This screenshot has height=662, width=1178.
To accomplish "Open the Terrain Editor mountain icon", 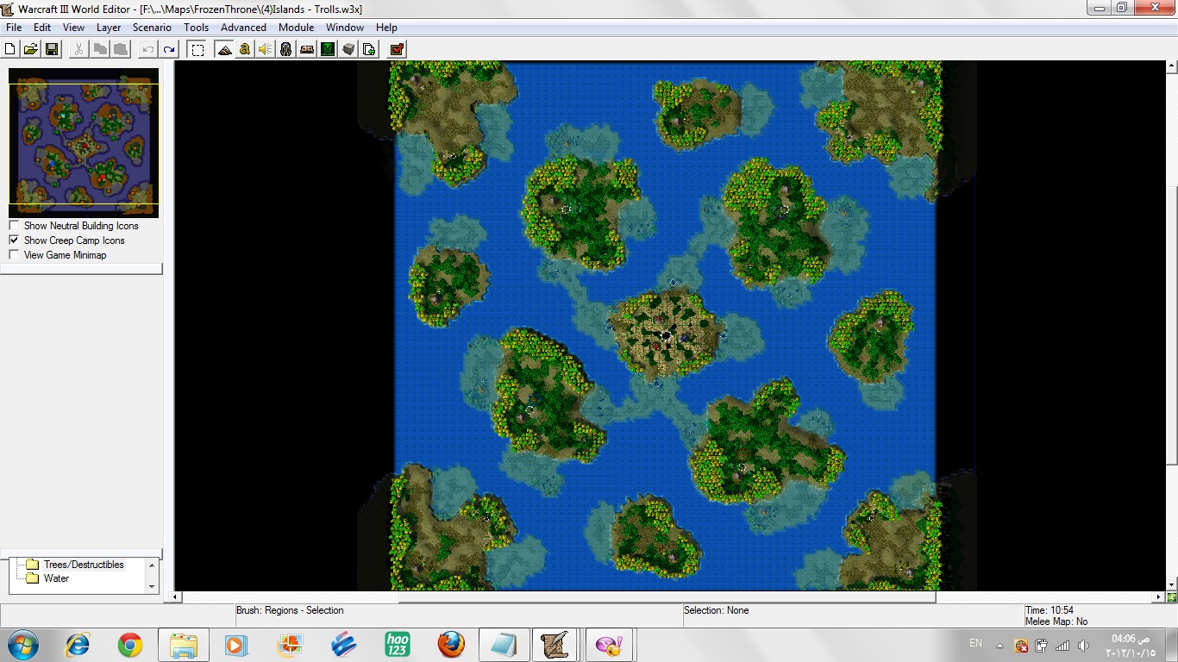I will point(224,49).
